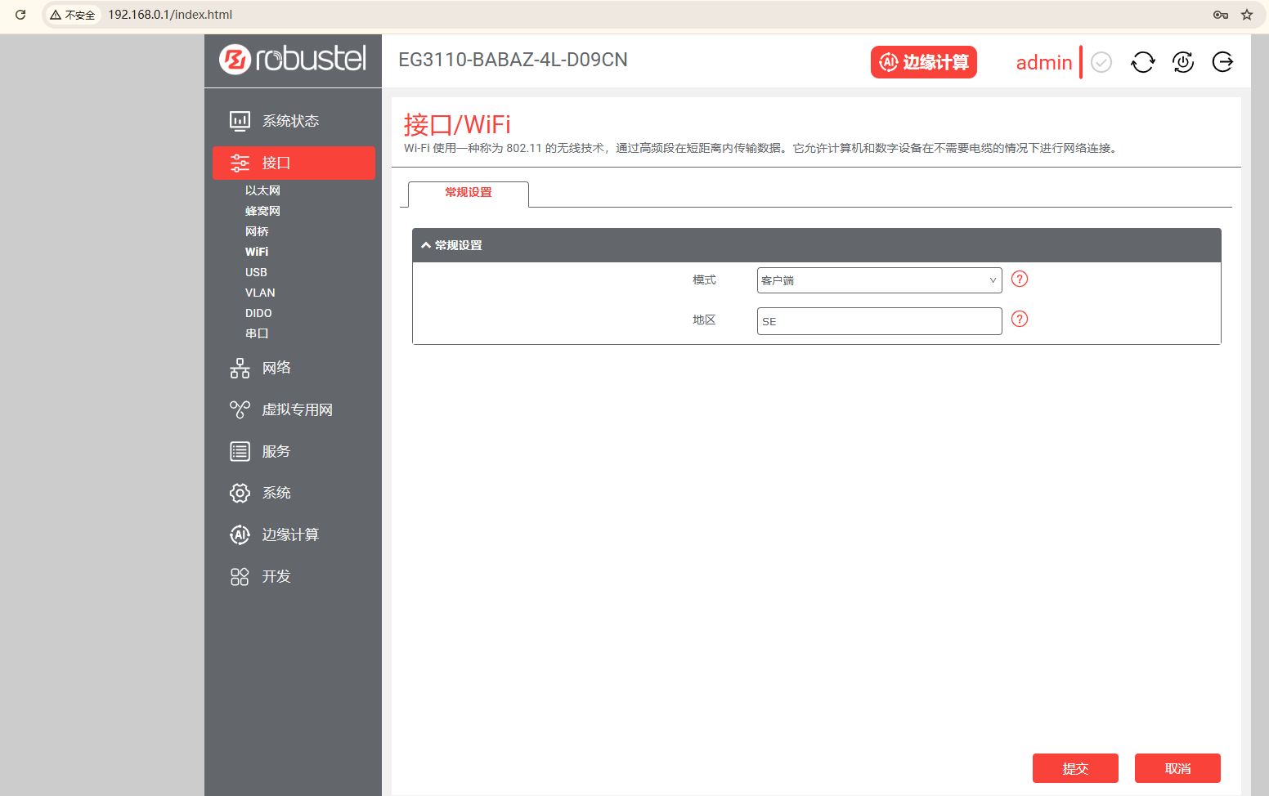Expand the 边缘计算 sidebar section
Screen dimensions: 1269x796
click(x=294, y=534)
